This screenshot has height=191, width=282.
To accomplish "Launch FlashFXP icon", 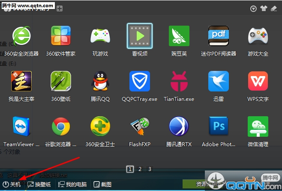I will pyautogui.click(x=140, y=126).
